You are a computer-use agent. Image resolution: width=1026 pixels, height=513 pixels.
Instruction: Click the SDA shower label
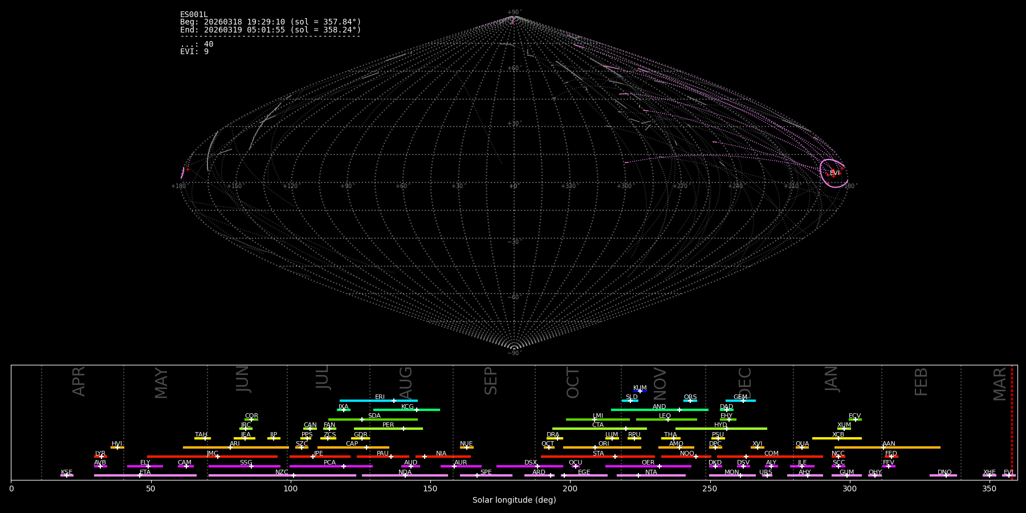[x=374, y=416]
